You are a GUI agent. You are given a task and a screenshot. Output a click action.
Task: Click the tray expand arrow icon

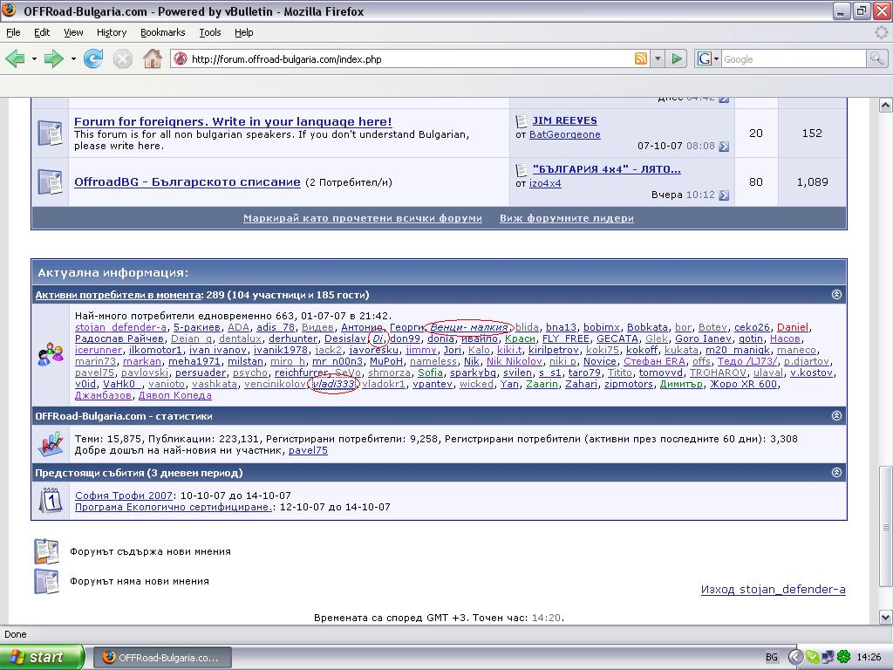795,657
